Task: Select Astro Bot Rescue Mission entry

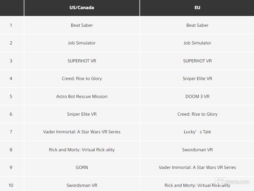Action: click(82, 96)
